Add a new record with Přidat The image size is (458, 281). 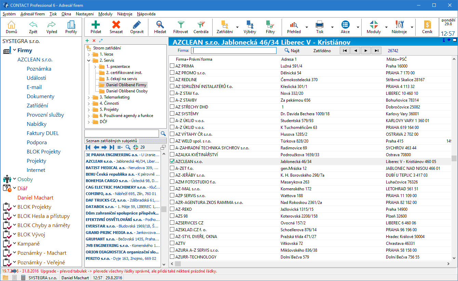point(96,27)
